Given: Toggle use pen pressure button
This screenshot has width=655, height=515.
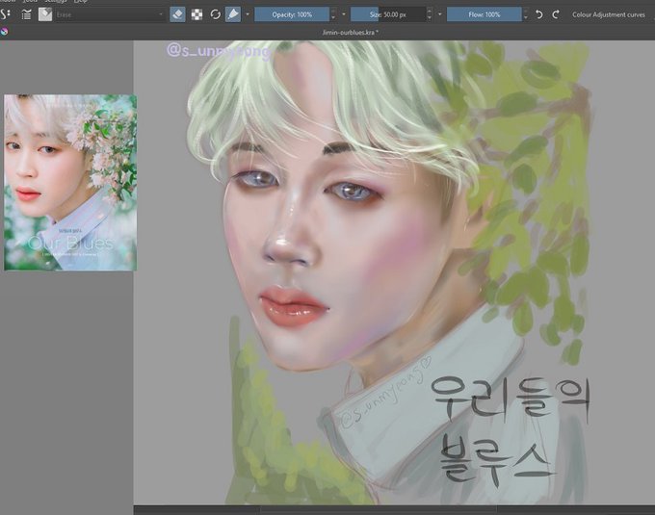Looking at the screenshot, I should [233, 14].
